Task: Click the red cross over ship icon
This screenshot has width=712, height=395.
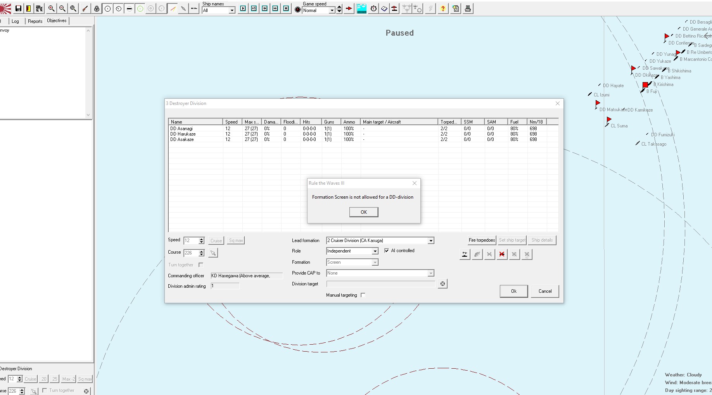Action: pos(502,254)
